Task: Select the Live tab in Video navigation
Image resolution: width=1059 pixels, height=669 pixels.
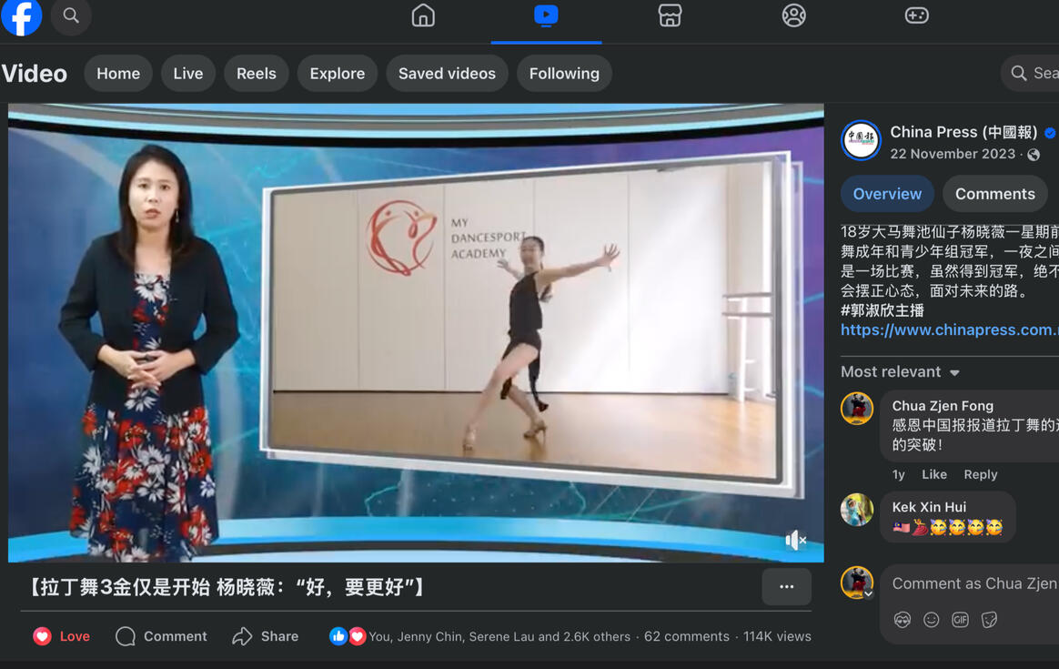Action: pos(187,73)
